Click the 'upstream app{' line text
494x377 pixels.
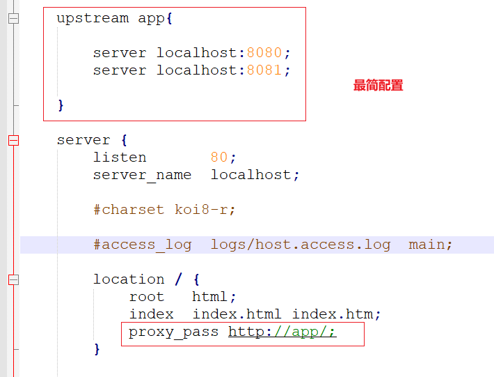click(x=115, y=18)
